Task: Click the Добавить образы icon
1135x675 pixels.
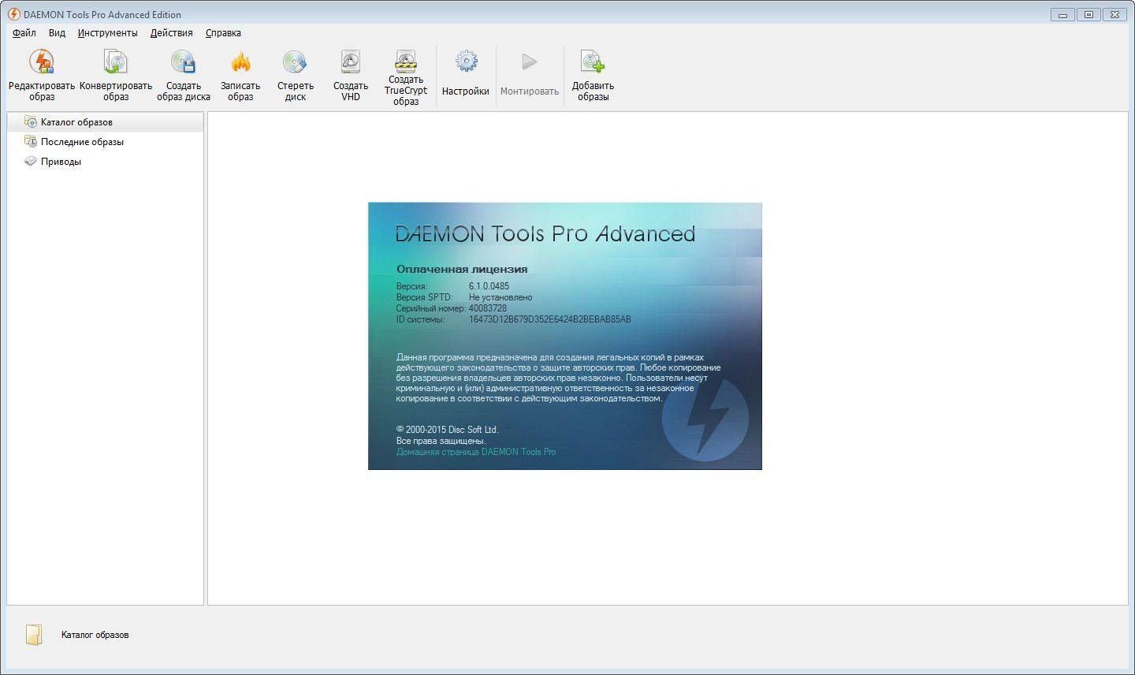Action: point(593,62)
